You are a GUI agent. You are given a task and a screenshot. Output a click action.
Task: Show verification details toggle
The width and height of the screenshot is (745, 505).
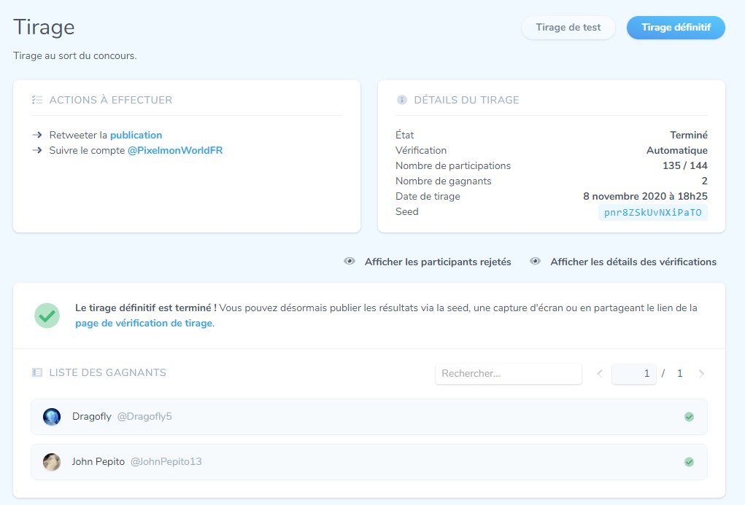pyautogui.click(x=623, y=262)
